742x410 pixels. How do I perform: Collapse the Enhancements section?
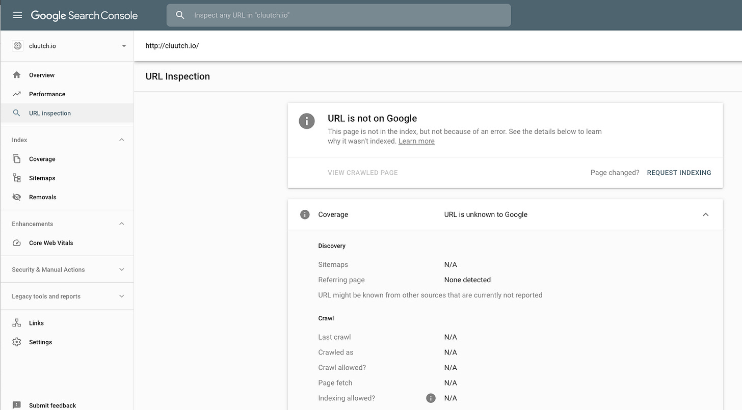121,224
